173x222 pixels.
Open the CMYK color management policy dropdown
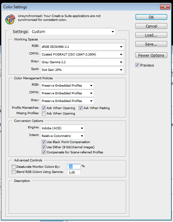[67, 93]
